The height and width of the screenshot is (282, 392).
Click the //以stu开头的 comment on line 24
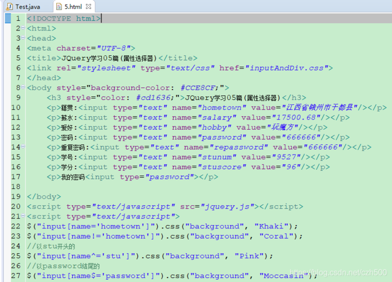point(51,246)
